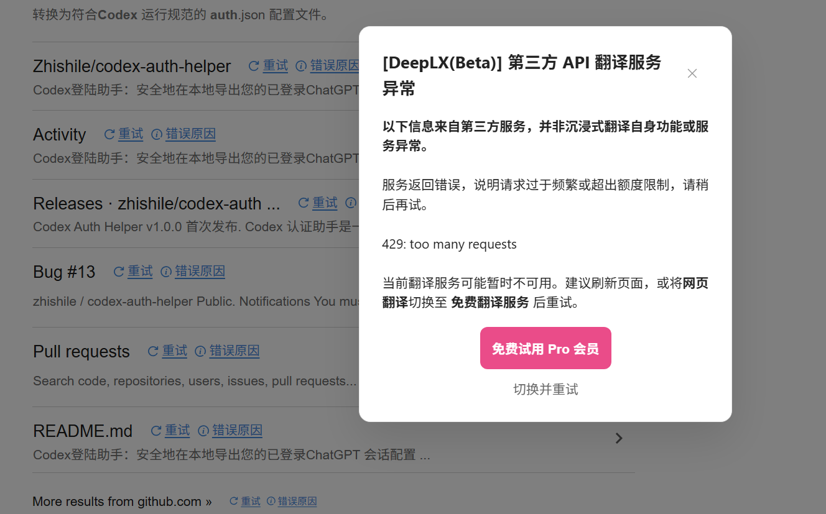Open the Zhishile/codex-auth-helper result title
This screenshot has height=514, width=826.
[x=132, y=67]
